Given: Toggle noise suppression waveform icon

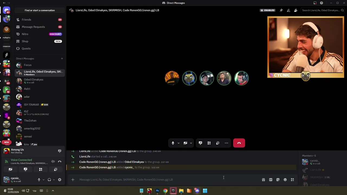Looking at the screenshot, I should coord(53,161).
